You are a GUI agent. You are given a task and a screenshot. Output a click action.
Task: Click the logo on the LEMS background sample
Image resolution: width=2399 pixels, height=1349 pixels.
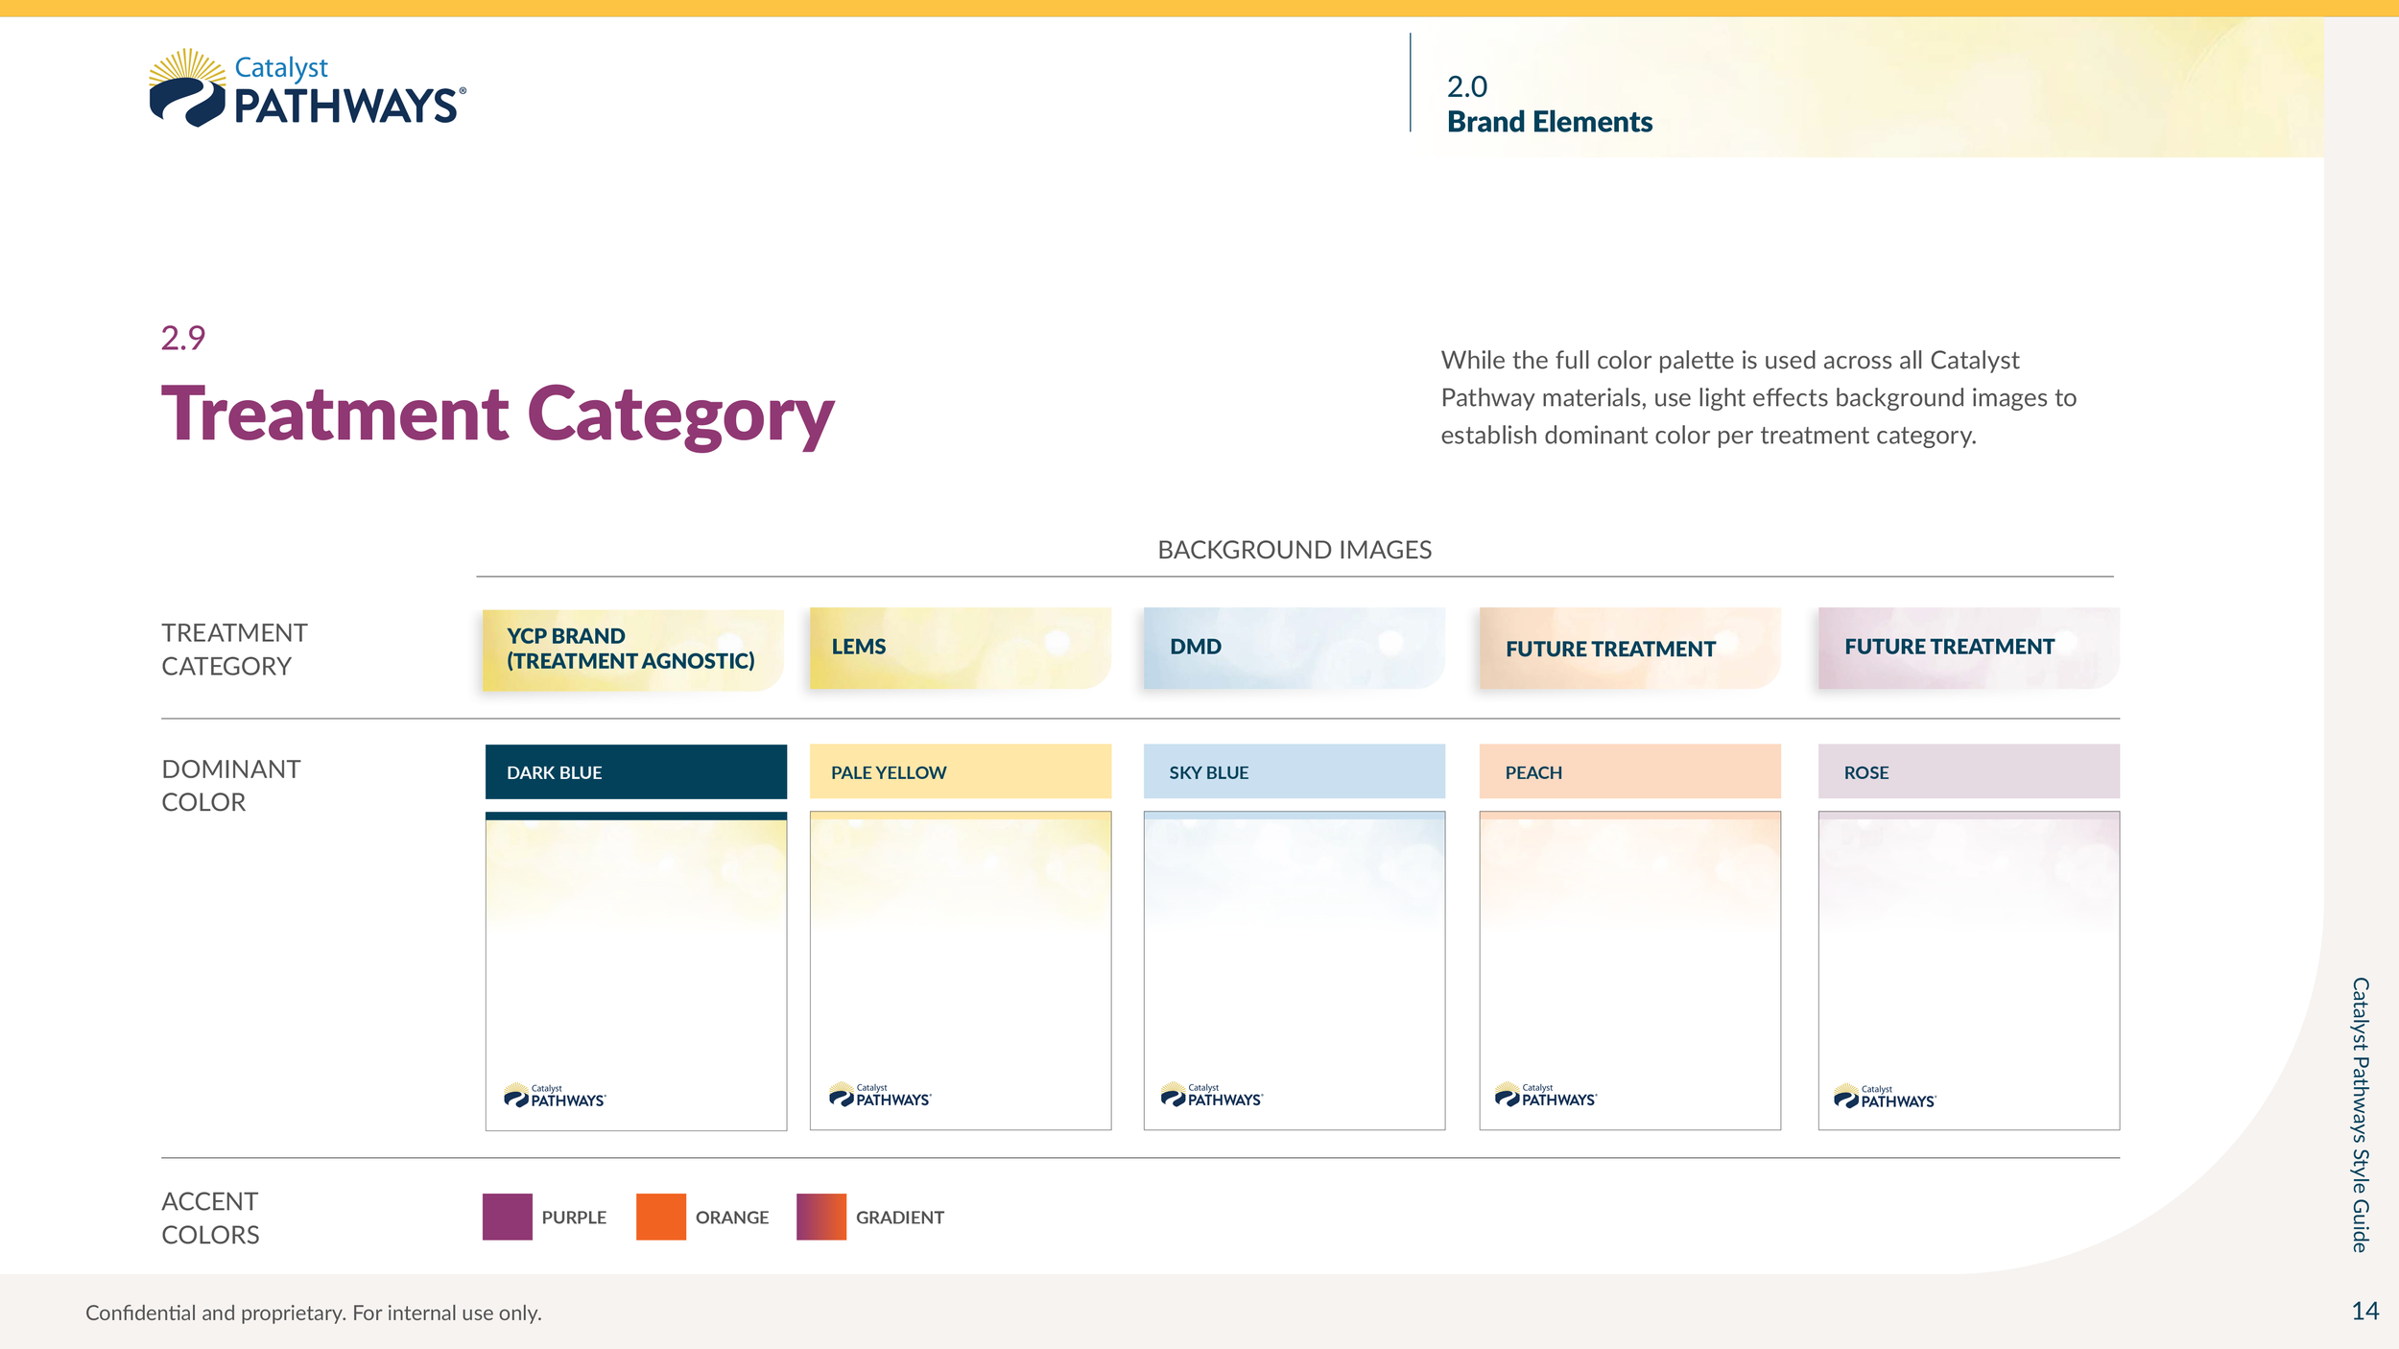tap(879, 1094)
